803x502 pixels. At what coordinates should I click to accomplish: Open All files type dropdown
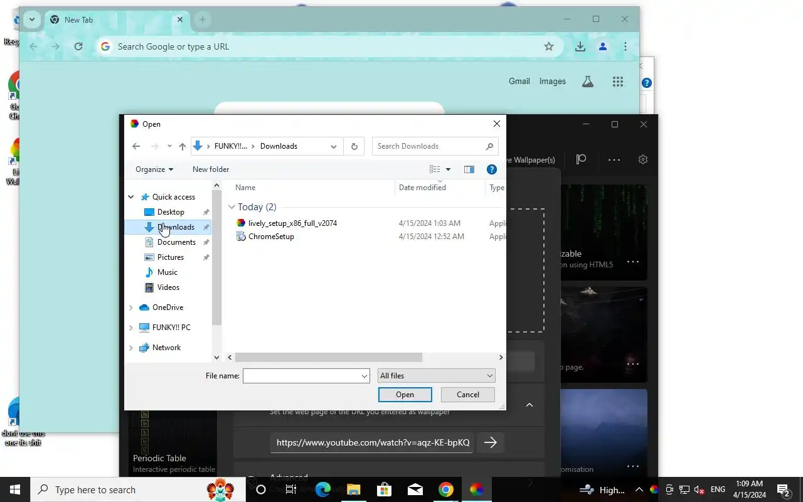point(437,376)
